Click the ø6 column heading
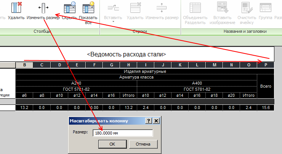 [x=24, y=95]
